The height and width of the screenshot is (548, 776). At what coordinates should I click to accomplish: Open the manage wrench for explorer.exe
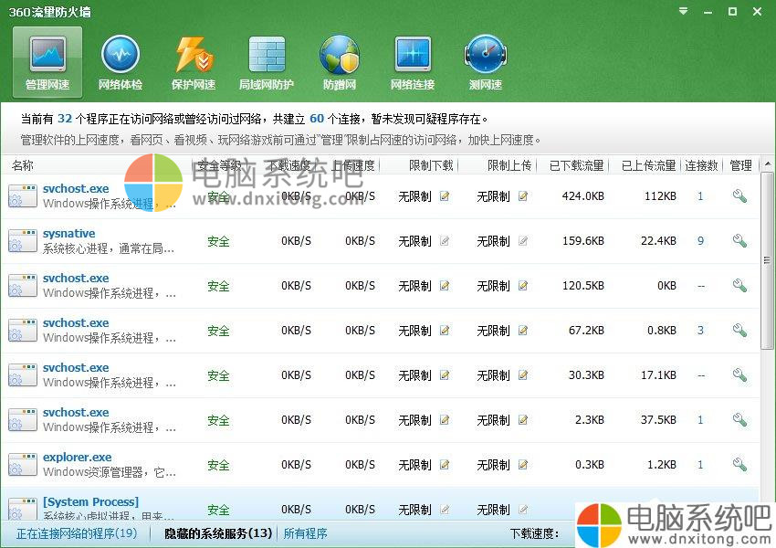coord(739,464)
